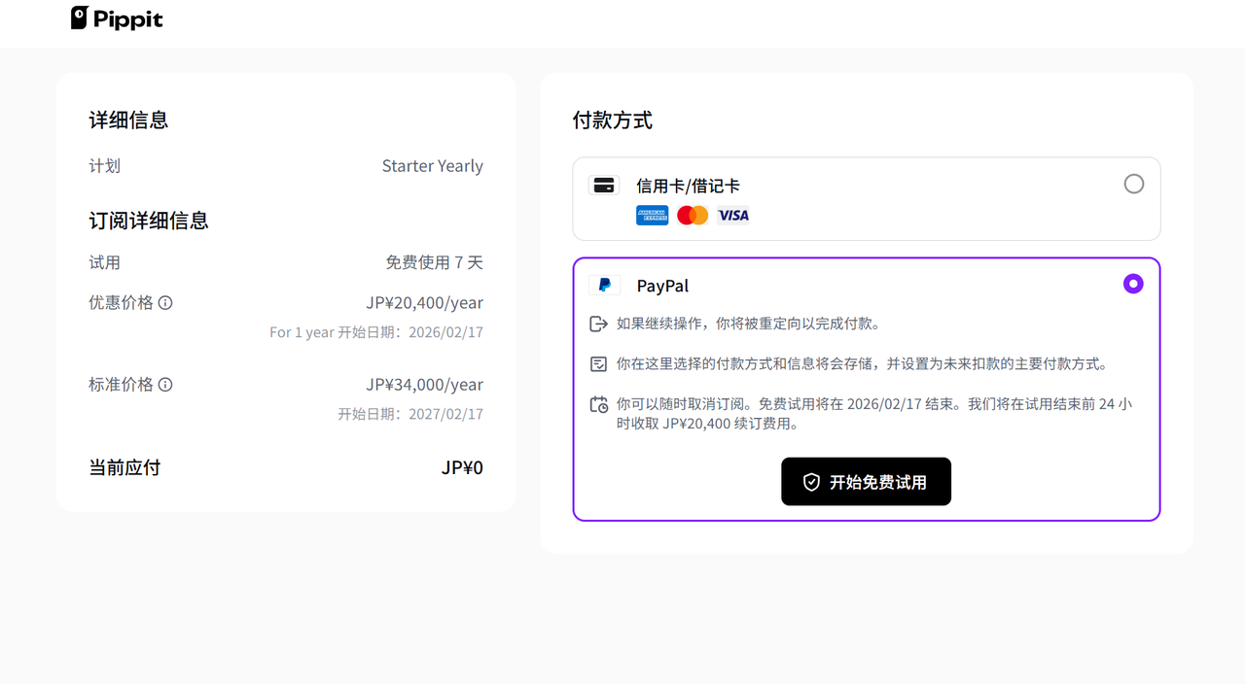Screen dimensions: 1245x684
Task: Select the 信用卡/借记卡 radio button
Action: click(1133, 184)
